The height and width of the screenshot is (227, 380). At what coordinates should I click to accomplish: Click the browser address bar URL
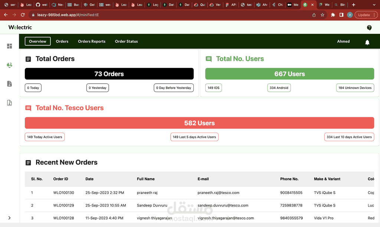(x=68, y=15)
